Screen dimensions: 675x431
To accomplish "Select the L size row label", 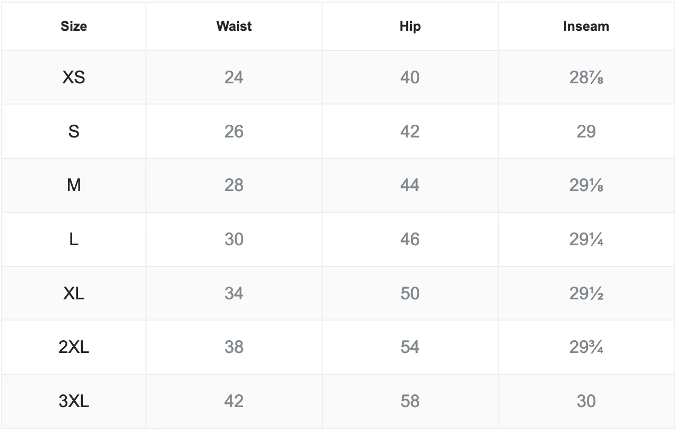I will pyautogui.click(x=74, y=239).
